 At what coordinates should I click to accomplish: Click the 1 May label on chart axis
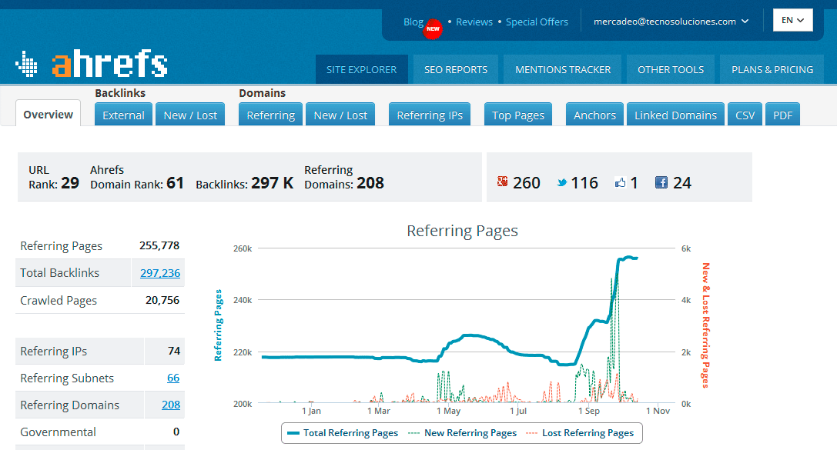point(448,411)
